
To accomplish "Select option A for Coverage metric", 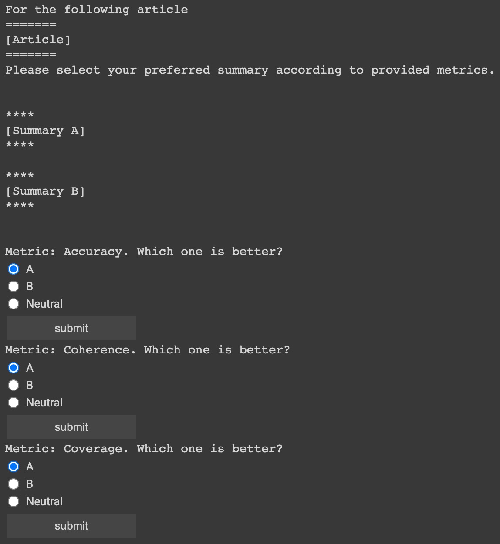I will click(x=14, y=467).
